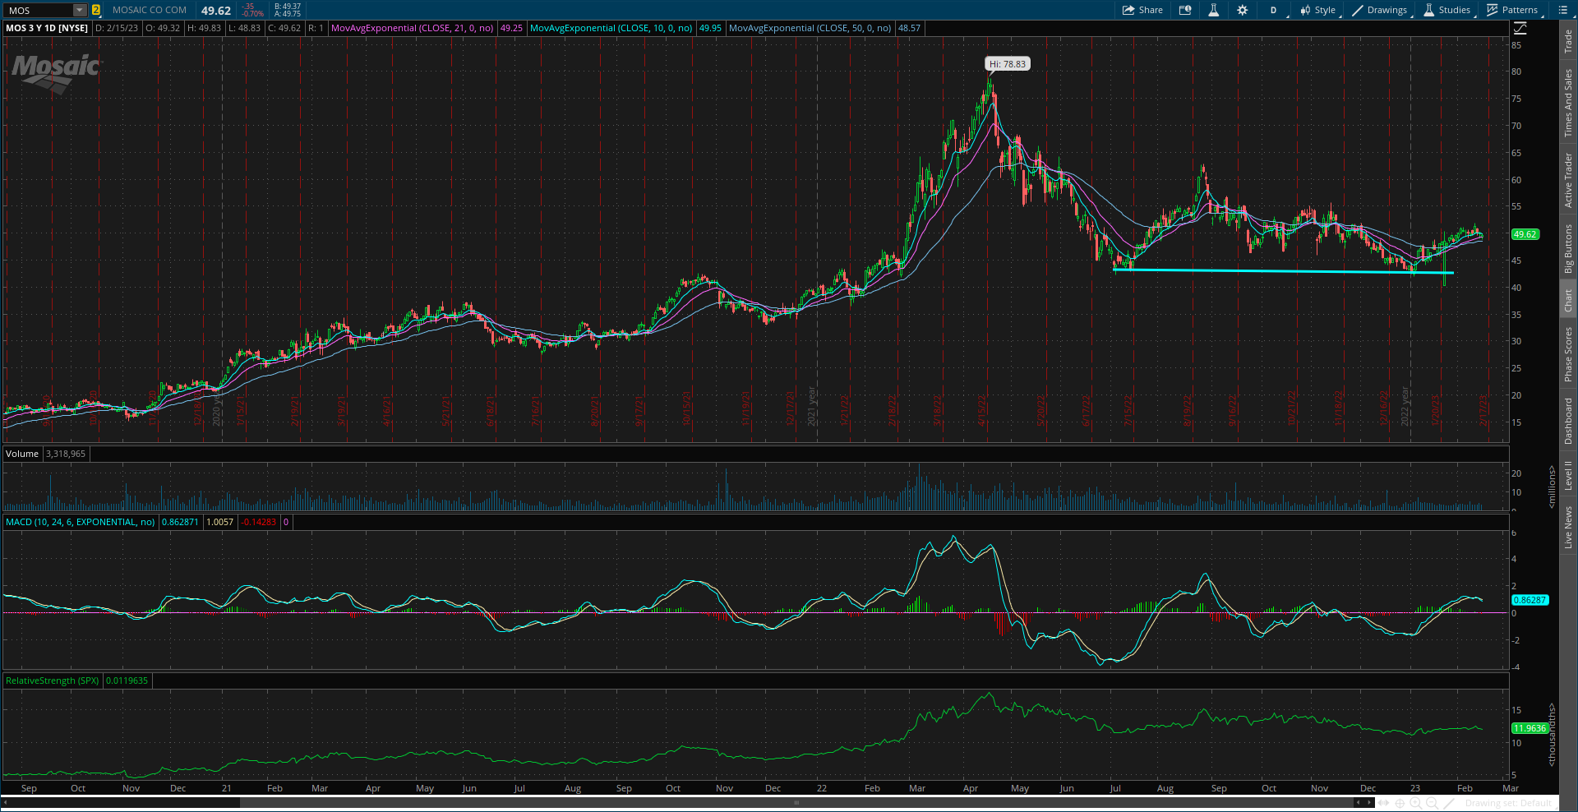Open the Style candlestick menu
The image size is (1578, 812).
pos(1317,10)
